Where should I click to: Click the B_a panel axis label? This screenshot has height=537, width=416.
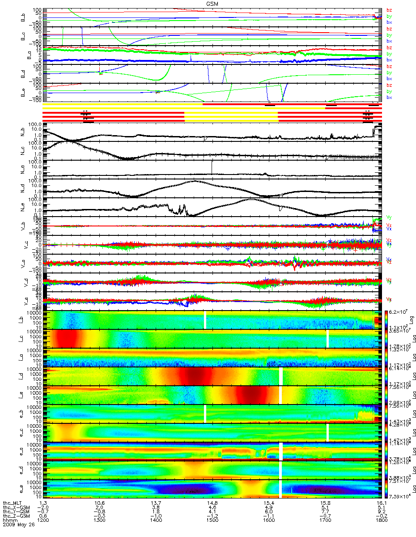pyautogui.click(x=28, y=55)
